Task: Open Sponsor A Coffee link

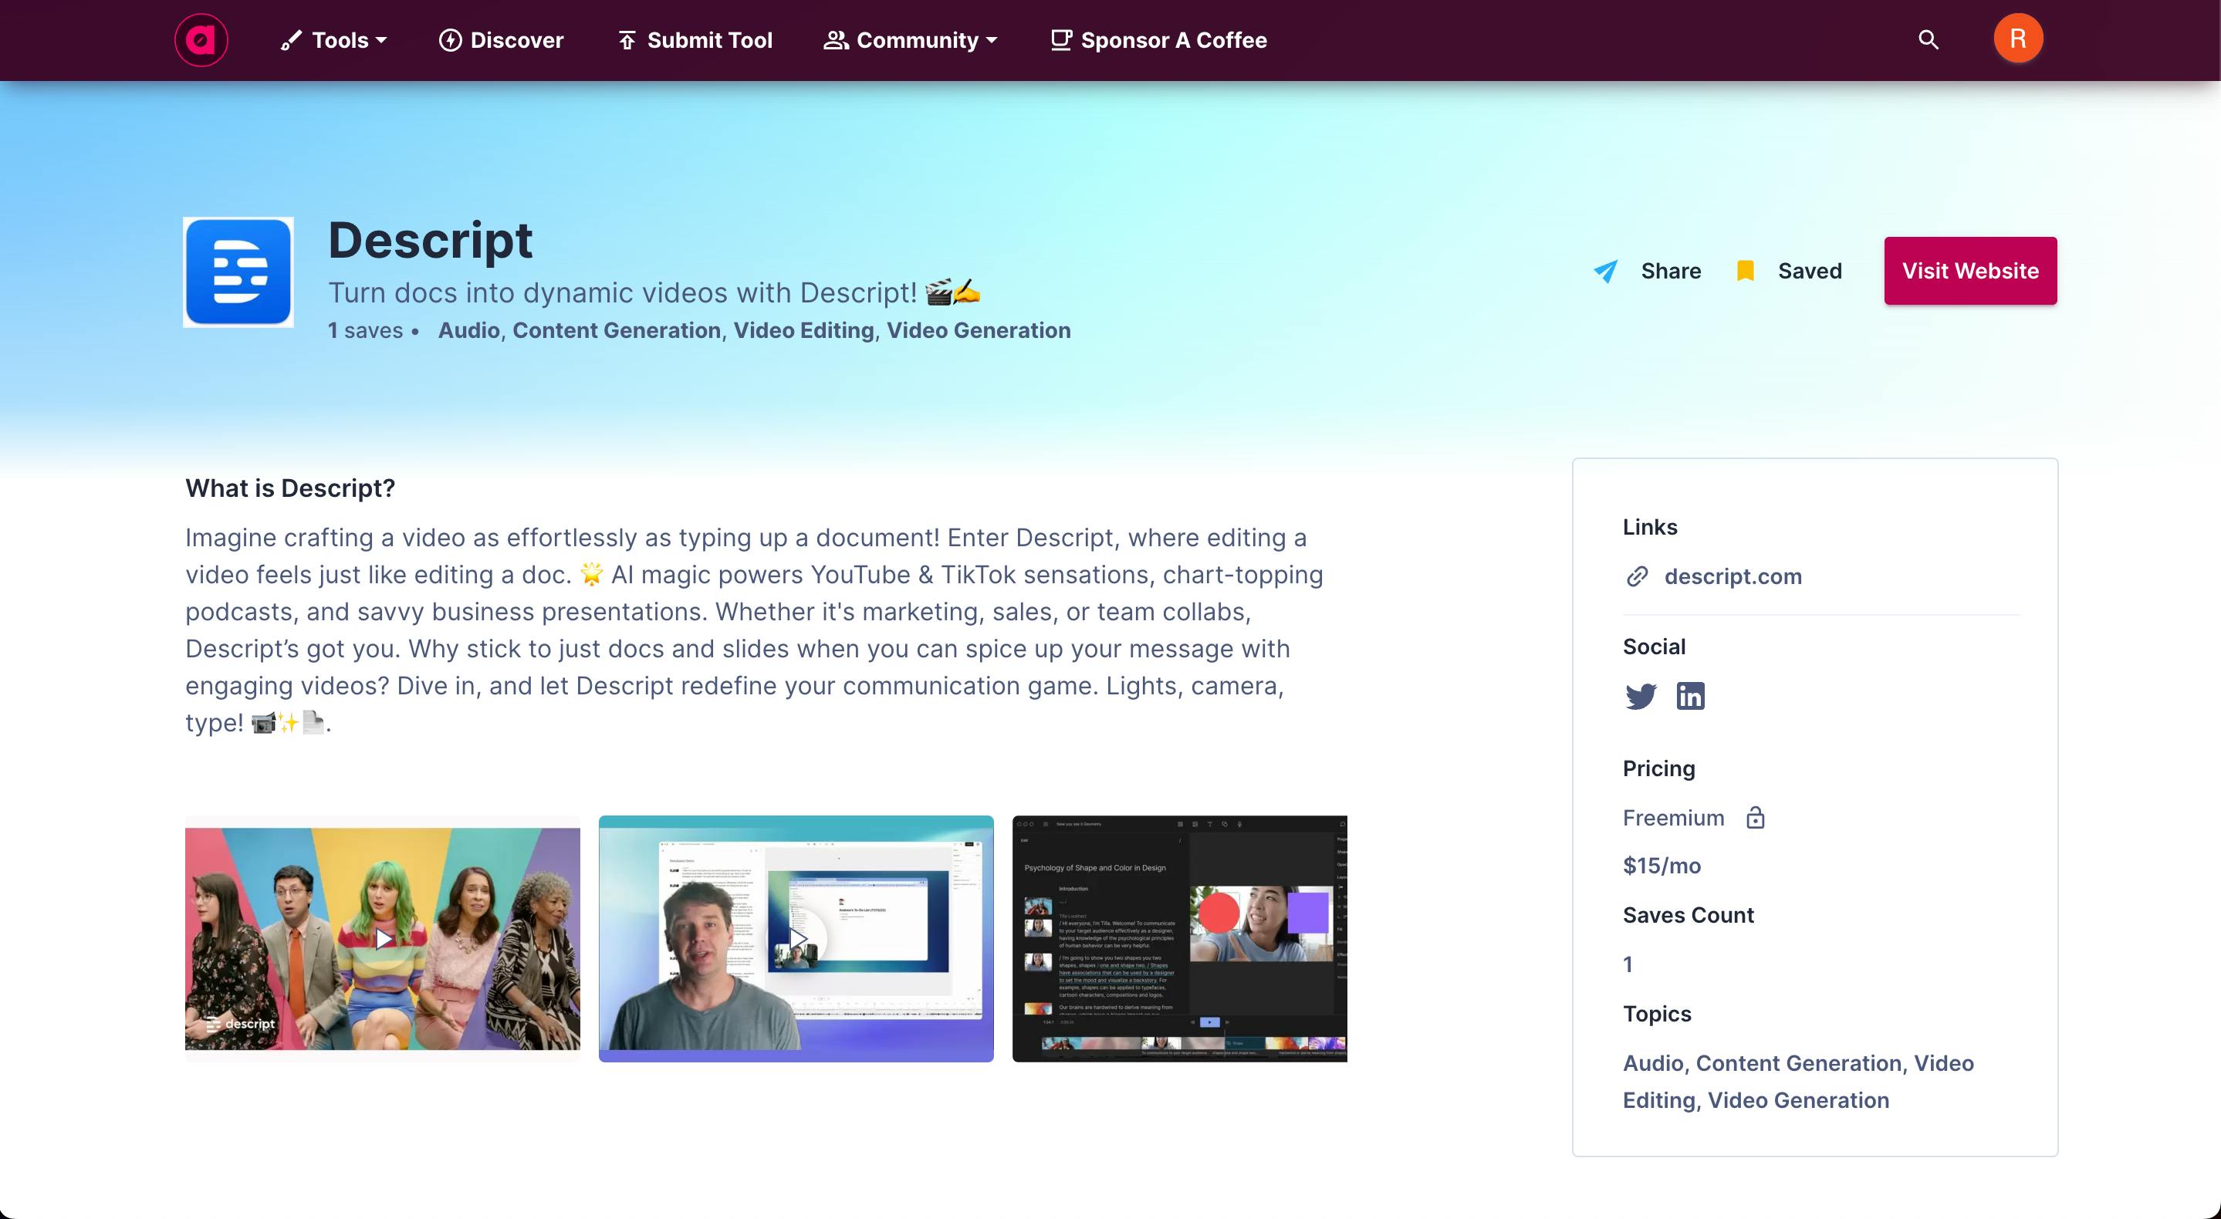Action: coord(1159,39)
